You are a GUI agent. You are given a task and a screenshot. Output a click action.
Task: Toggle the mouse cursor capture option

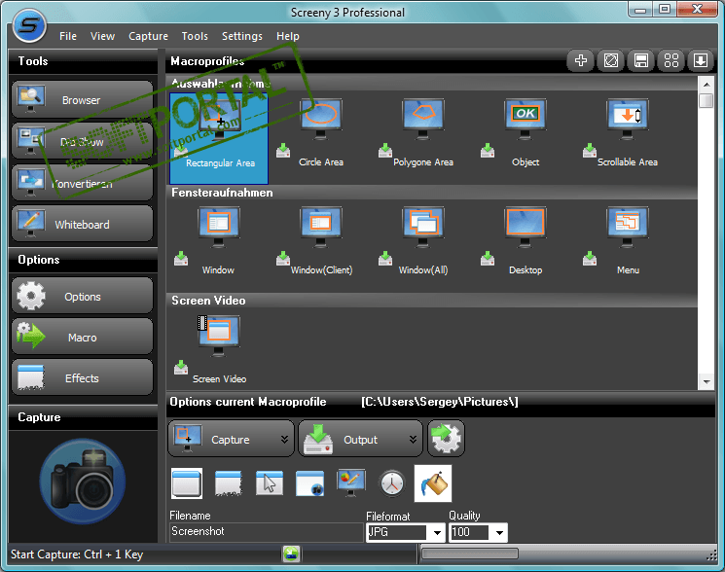269,483
